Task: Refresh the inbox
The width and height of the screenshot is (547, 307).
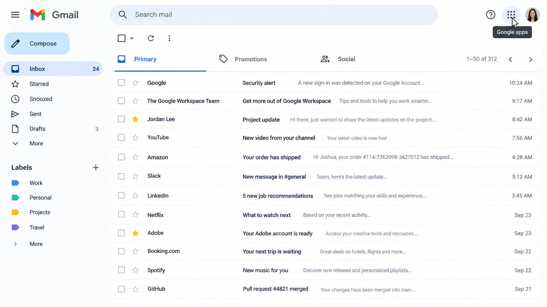Action: point(151,38)
